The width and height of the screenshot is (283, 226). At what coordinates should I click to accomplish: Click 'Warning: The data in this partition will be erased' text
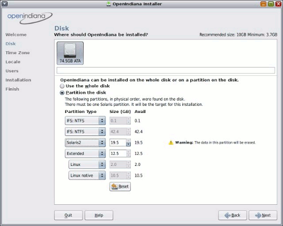(x=215, y=142)
